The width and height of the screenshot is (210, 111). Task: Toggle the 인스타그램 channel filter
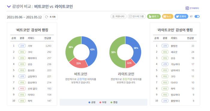click(136, 16)
